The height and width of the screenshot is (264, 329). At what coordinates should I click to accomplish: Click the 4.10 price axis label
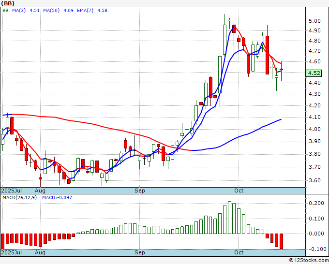(314, 117)
